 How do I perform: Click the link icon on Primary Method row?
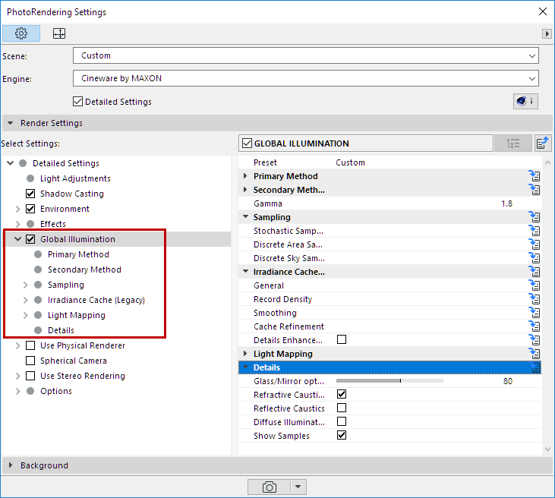535,176
